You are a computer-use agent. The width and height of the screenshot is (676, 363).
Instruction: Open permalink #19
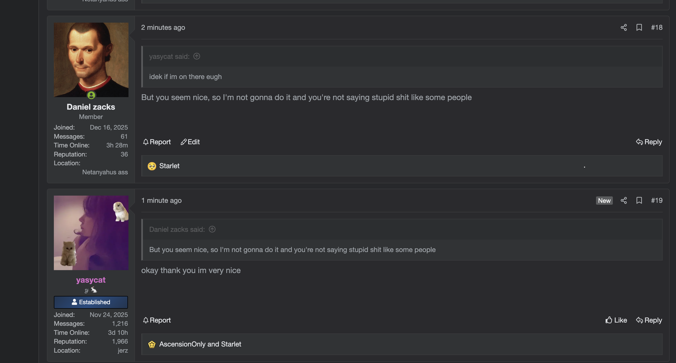click(x=657, y=200)
